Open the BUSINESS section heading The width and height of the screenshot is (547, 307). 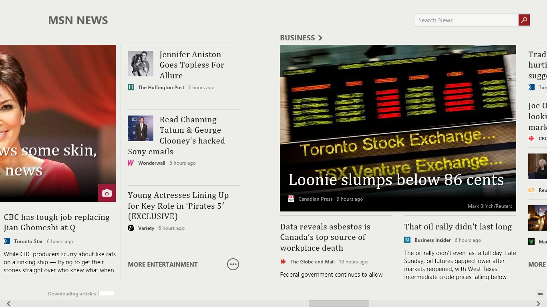click(x=297, y=38)
